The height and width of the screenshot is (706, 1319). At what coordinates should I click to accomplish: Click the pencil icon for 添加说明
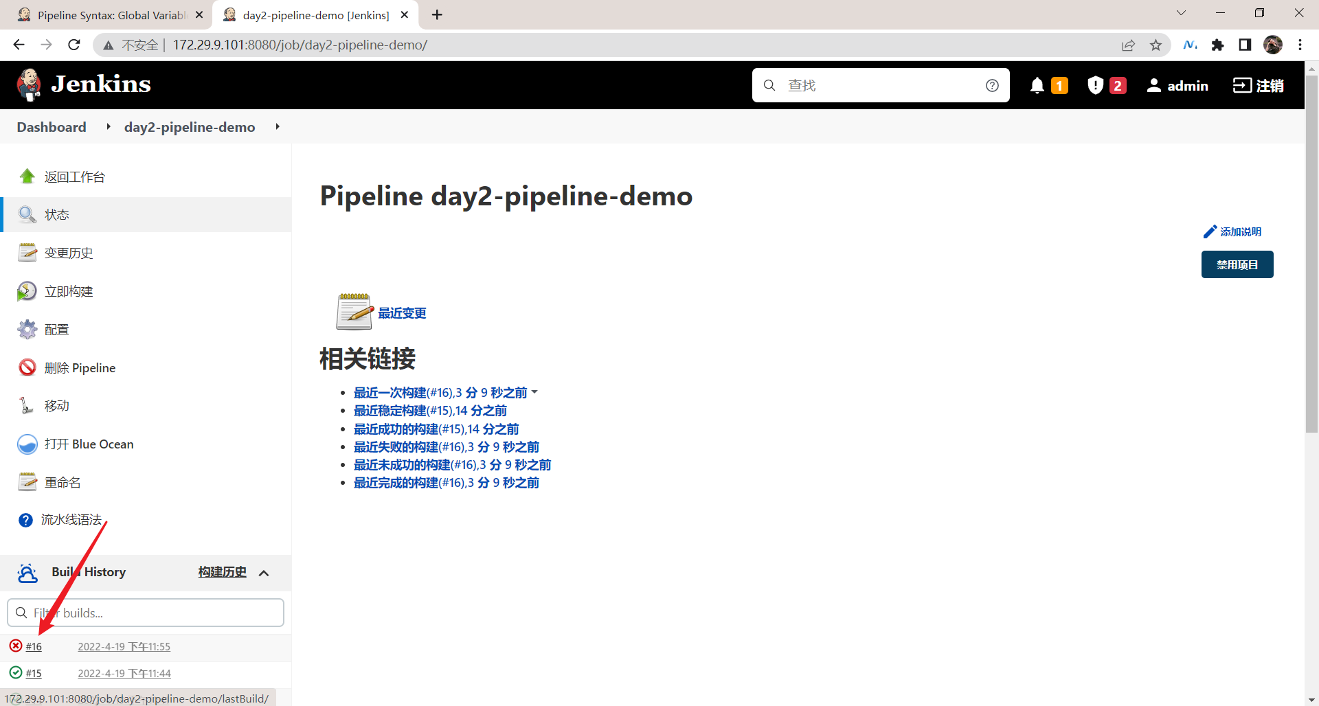1210,232
